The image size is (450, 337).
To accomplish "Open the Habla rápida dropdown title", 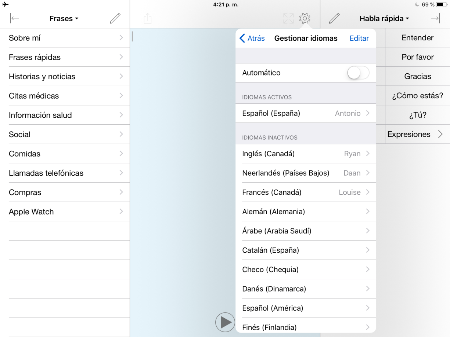I will point(384,19).
